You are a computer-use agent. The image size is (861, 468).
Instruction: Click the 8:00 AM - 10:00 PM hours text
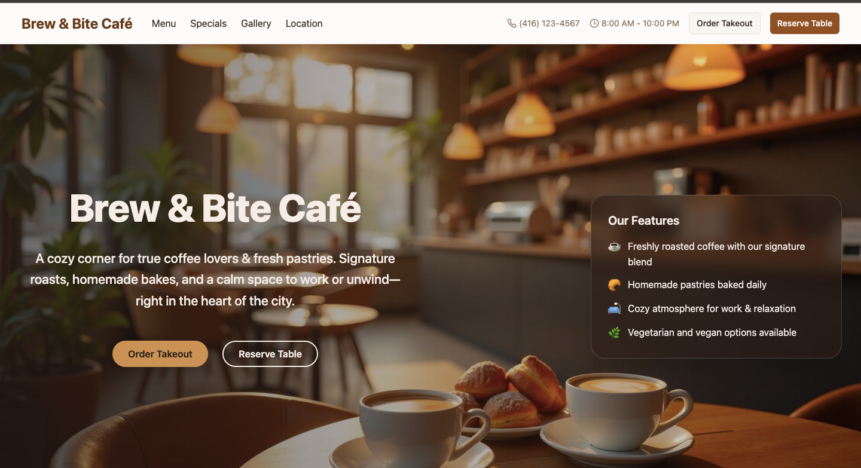tap(640, 23)
